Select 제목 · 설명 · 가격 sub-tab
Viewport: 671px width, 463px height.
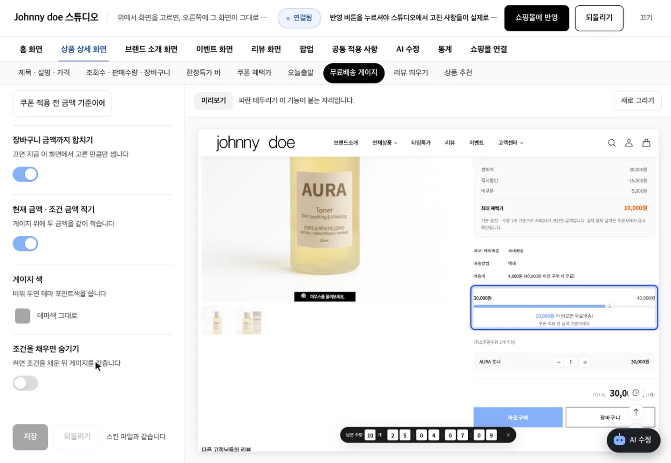coord(44,73)
